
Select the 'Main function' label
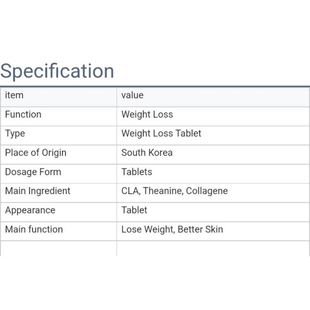(34, 229)
